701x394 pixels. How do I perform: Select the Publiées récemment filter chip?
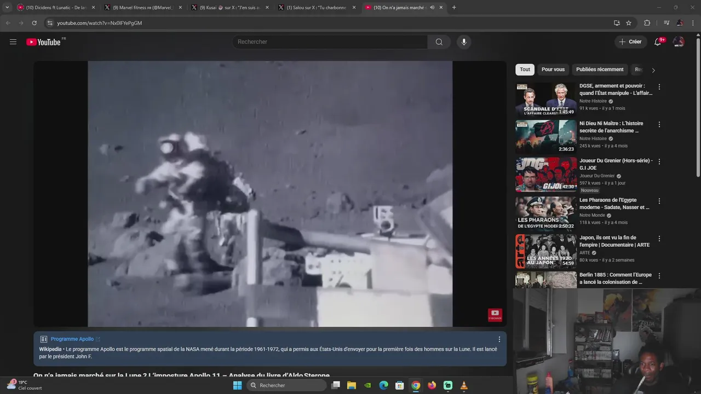[x=600, y=69]
